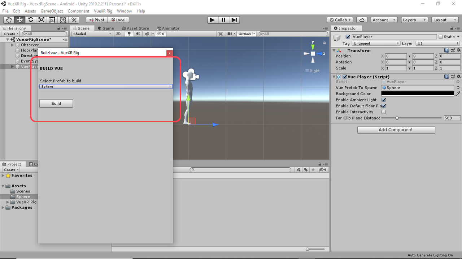Toggle hidden packages visibility in Project
The image size is (462, 259).
pos(323,170)
